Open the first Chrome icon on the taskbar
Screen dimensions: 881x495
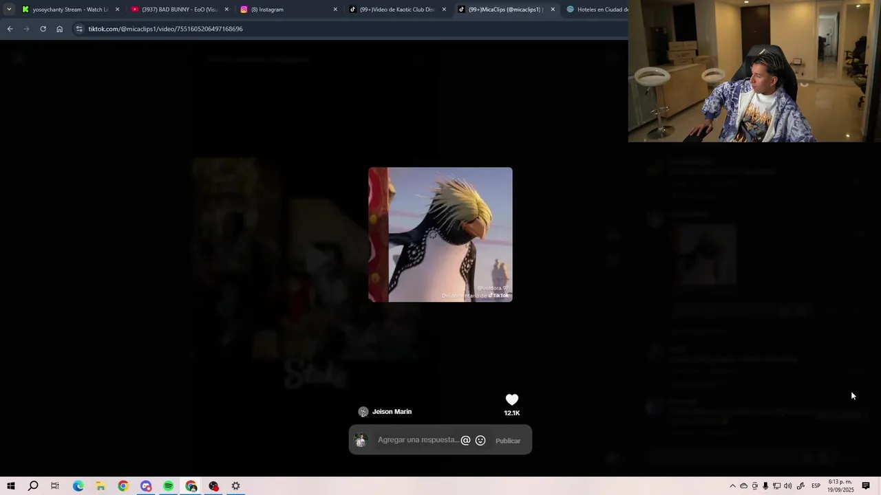[x=123, y=486]
